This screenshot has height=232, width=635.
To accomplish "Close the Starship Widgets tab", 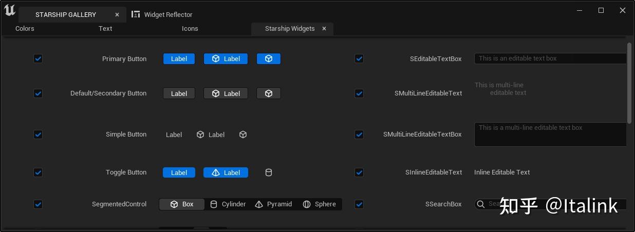I will [x=324, y=29].
